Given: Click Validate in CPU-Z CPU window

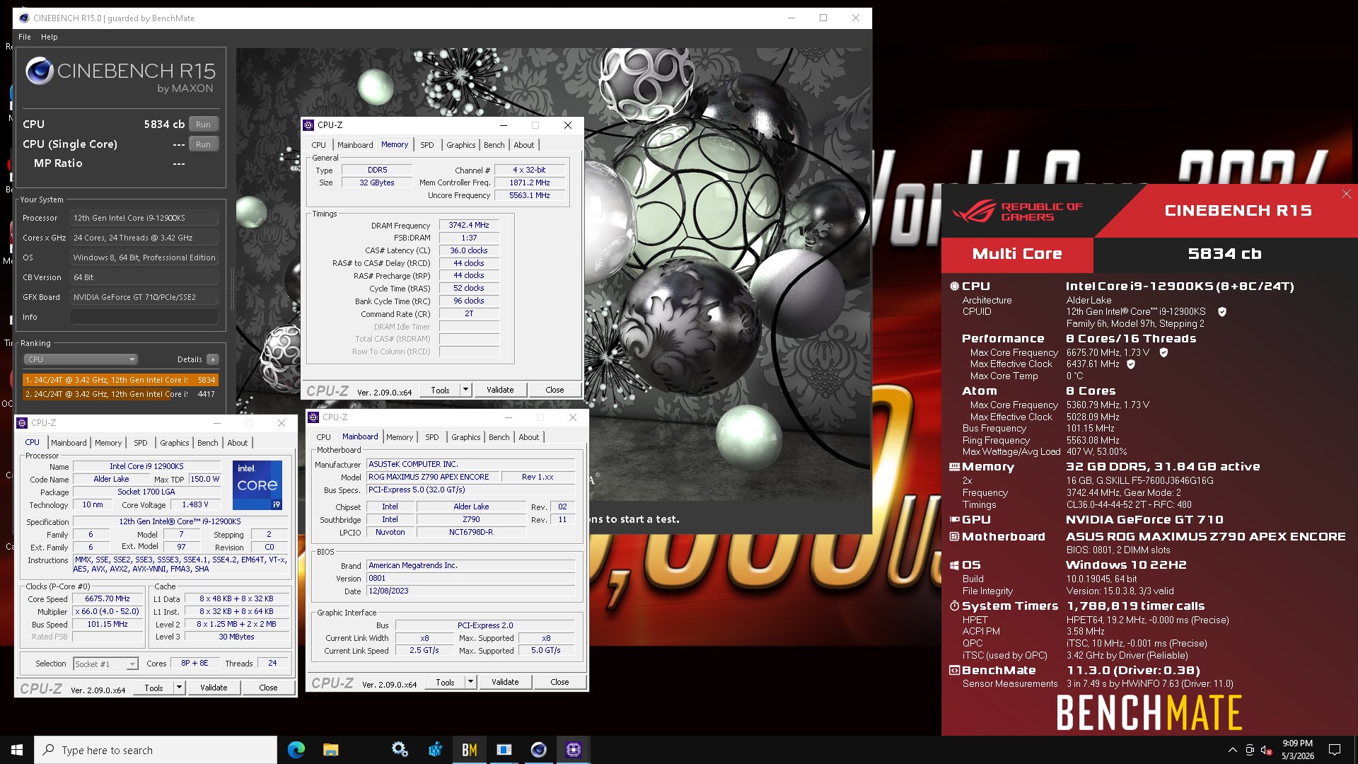Looking at the screenshot, I should click(214, 688).
